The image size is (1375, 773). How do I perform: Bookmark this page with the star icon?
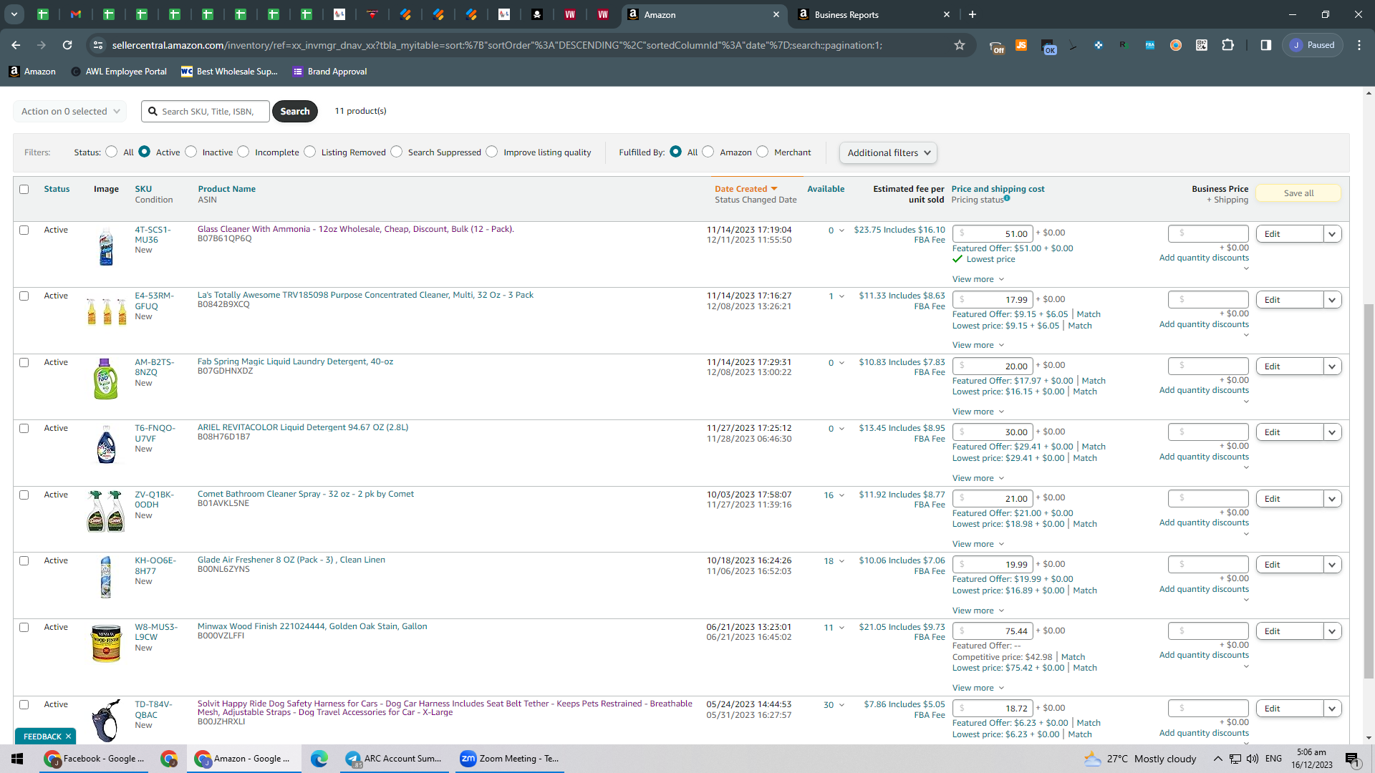click(x=960, y=45)
